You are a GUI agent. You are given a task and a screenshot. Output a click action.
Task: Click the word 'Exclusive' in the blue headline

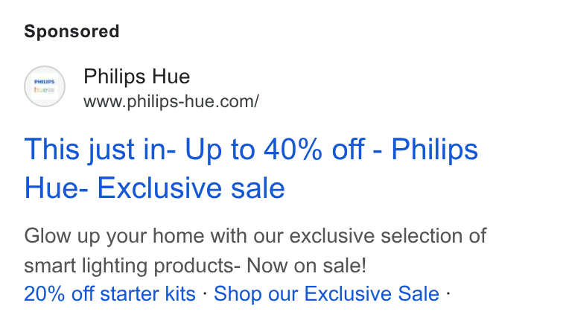[x=159, y=188]
